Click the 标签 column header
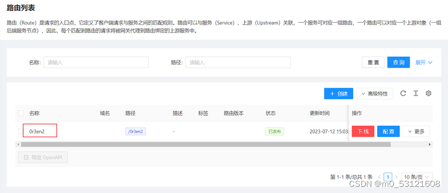The image size is (448, 193). pyautogui.click(x=204, y=113)
